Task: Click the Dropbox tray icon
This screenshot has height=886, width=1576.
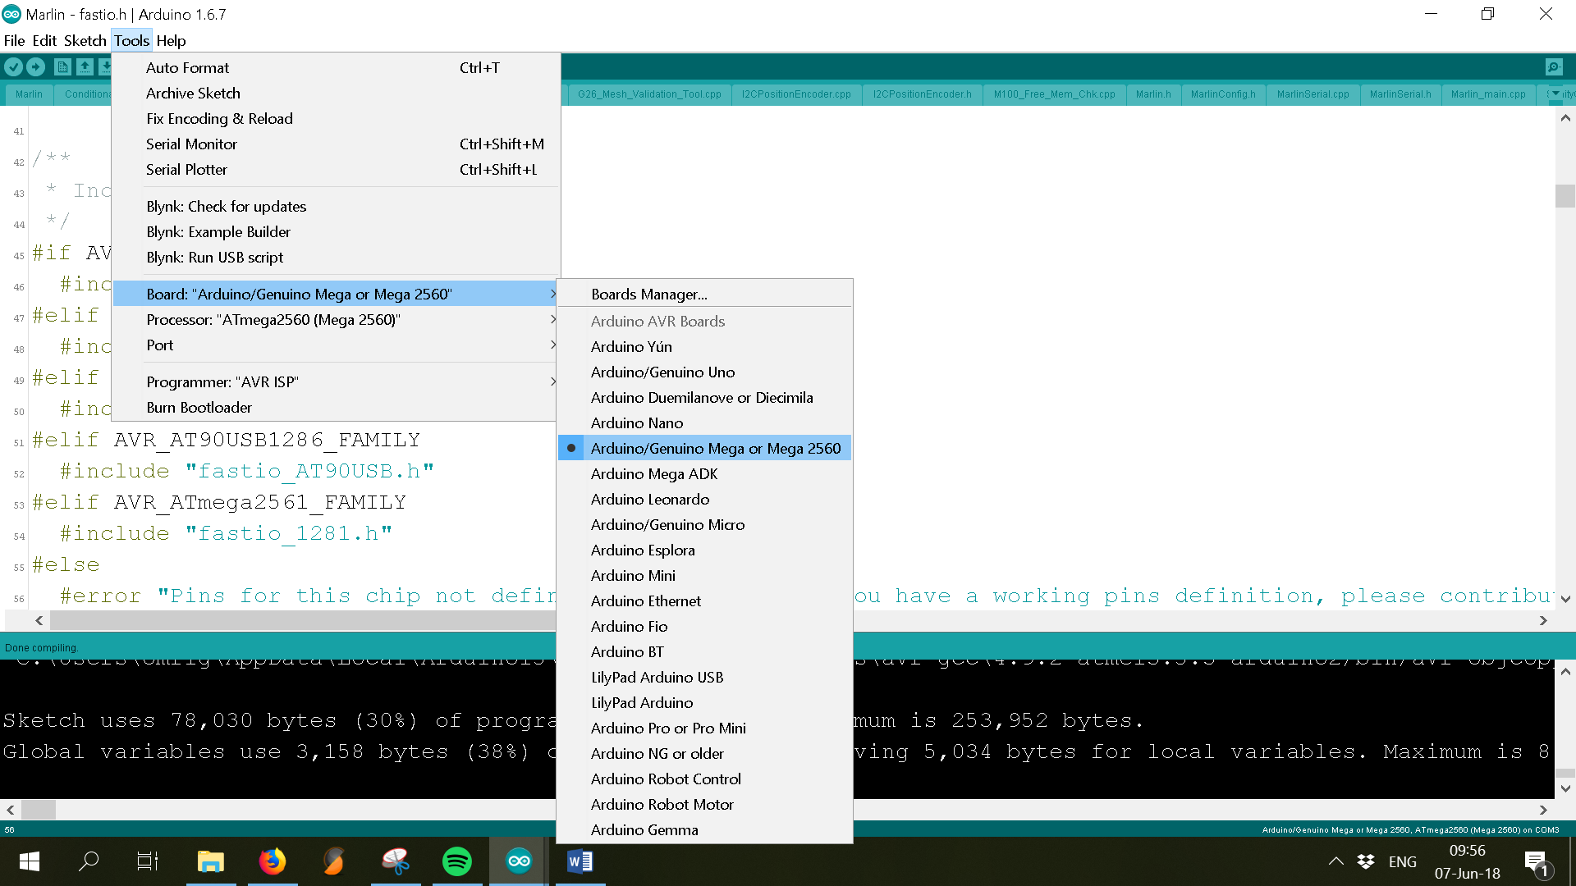Action: [x=1366, y=861]
